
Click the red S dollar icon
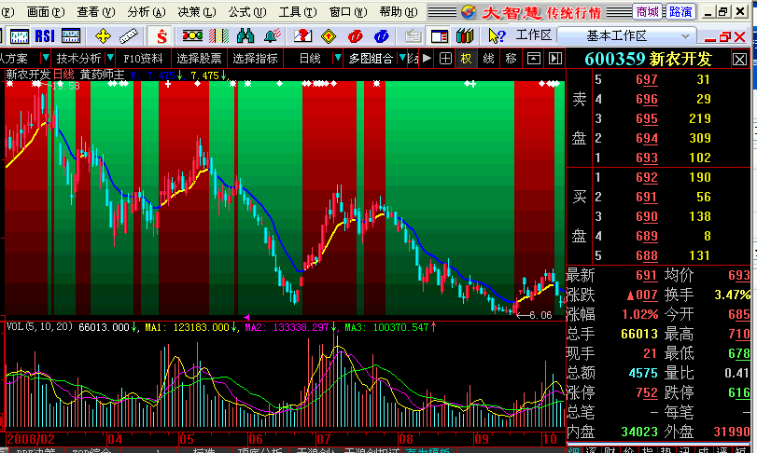(161, 36)
